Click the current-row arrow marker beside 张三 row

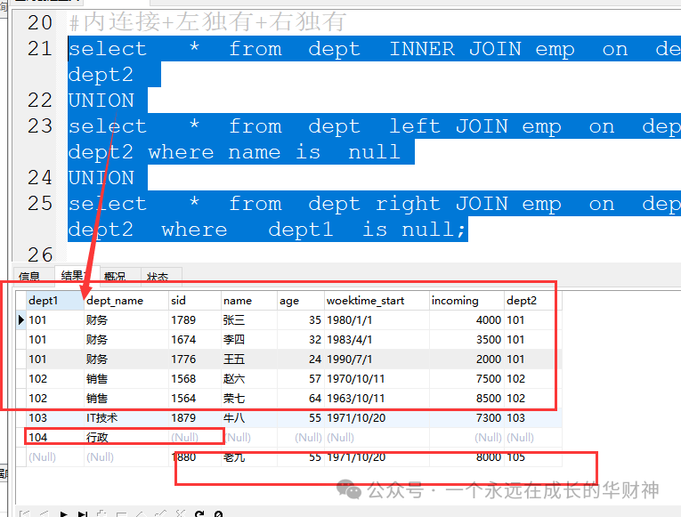(20, 320)
